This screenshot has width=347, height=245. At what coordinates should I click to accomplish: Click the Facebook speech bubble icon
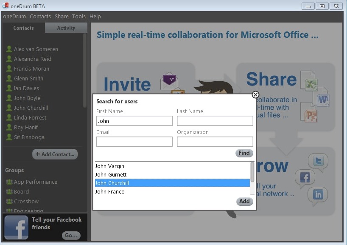click(x=305, y=178)
